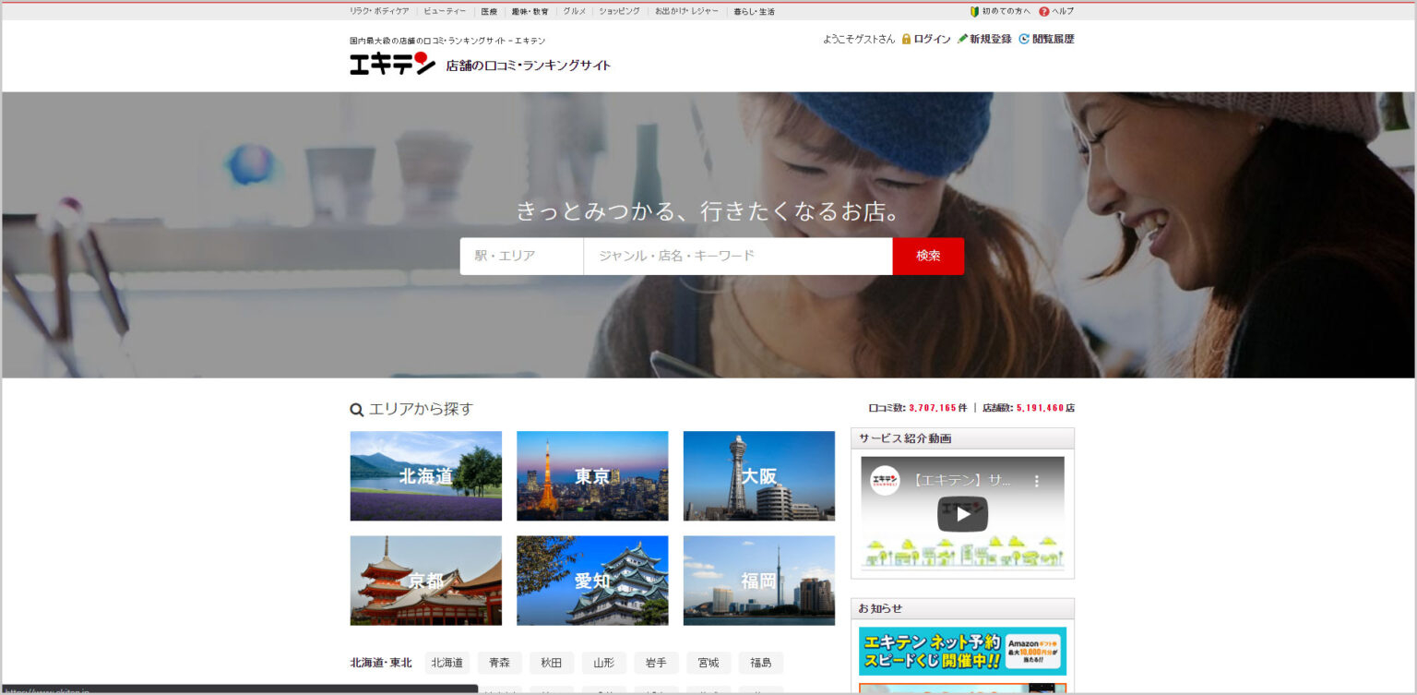Image resolution: width=1417 pixels, height=695 pixels.
Task: Open the エキテン ネット予約 campaign banner
Action: point(962,651)
